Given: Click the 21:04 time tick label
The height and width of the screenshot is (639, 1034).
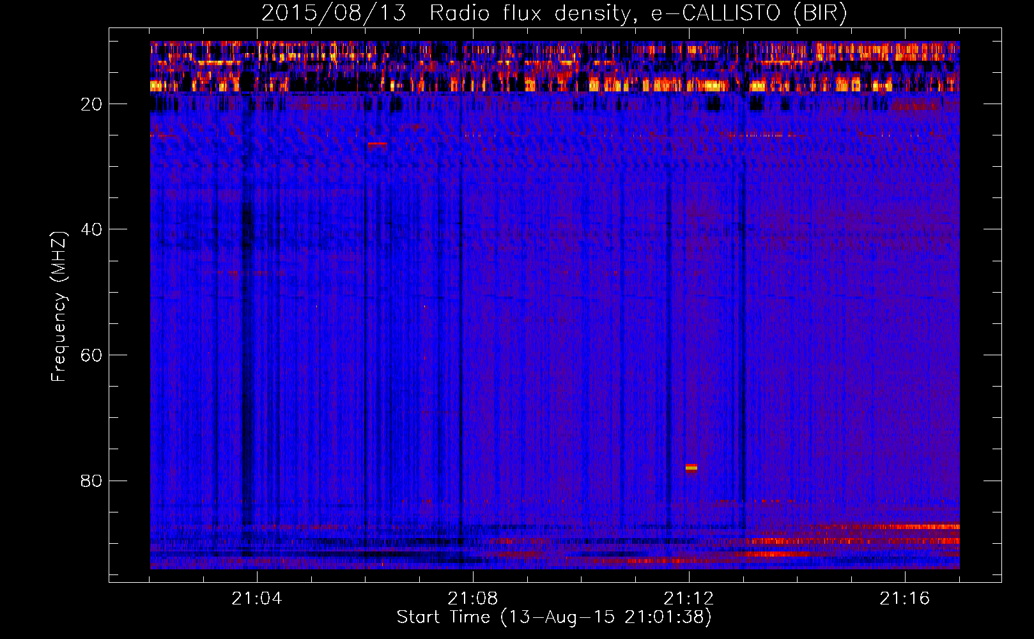Looking at the screenshot, I should coord(257,599).
